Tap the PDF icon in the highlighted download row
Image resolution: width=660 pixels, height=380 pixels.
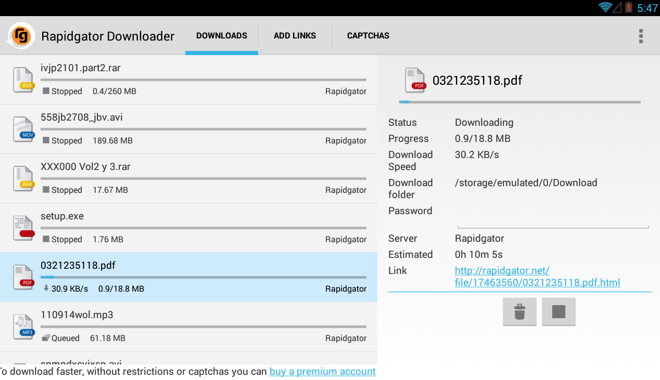pos(23,277)
